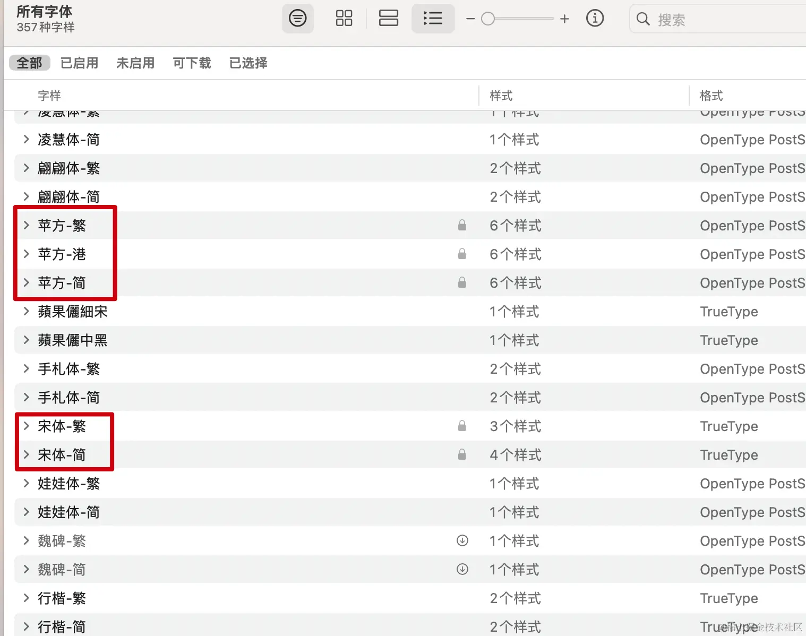Expand the 凌慧体-简 font family
This screenshot has width=806, height=636.
click(x=26, y=139)
